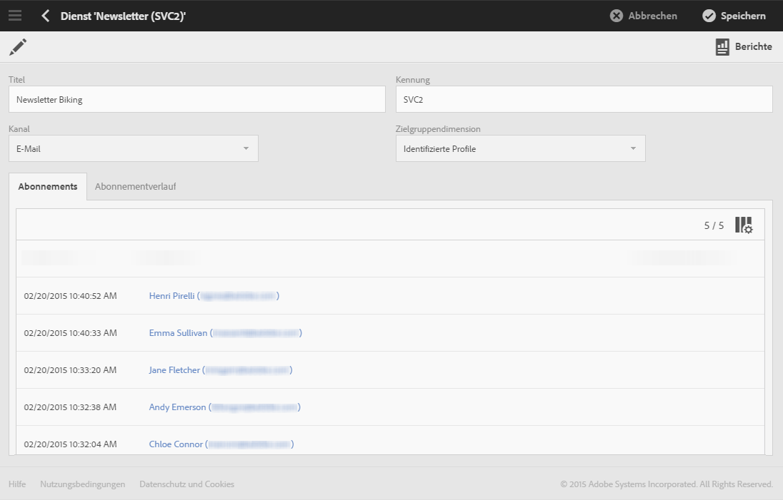Open the hamburger navigation menu
This screenshot has width=783, height=500.
pyautogui.click(x=15, y=16)
